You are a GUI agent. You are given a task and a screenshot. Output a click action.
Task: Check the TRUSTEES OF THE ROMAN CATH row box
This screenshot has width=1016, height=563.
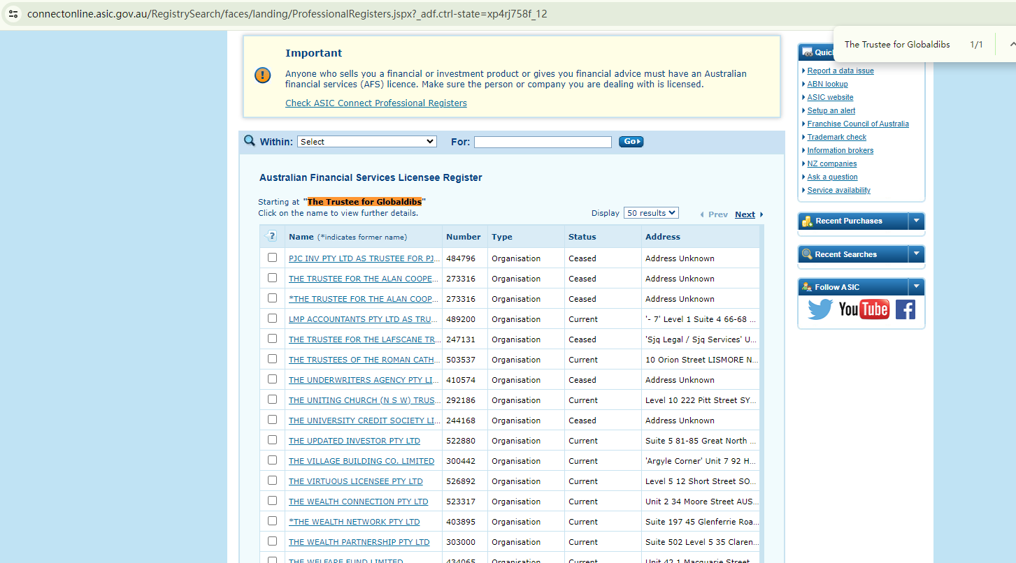click(x=273, y=359)
